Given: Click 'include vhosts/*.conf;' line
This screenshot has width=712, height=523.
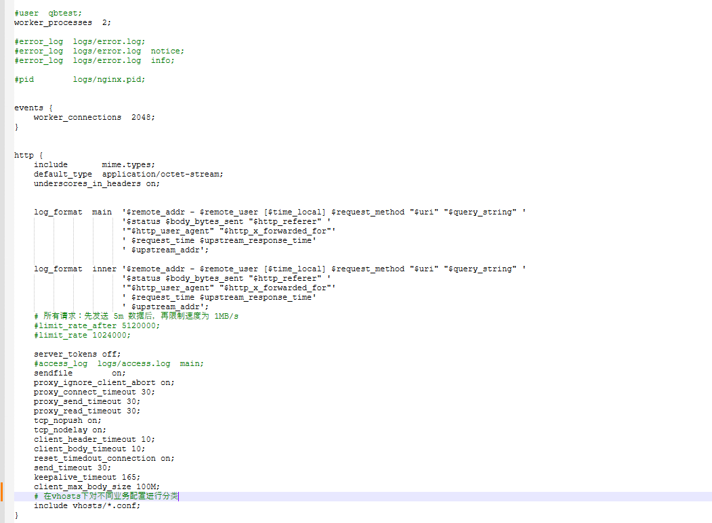Looking at the screenshot, I should pyautogui.click(x=87, y=506).
